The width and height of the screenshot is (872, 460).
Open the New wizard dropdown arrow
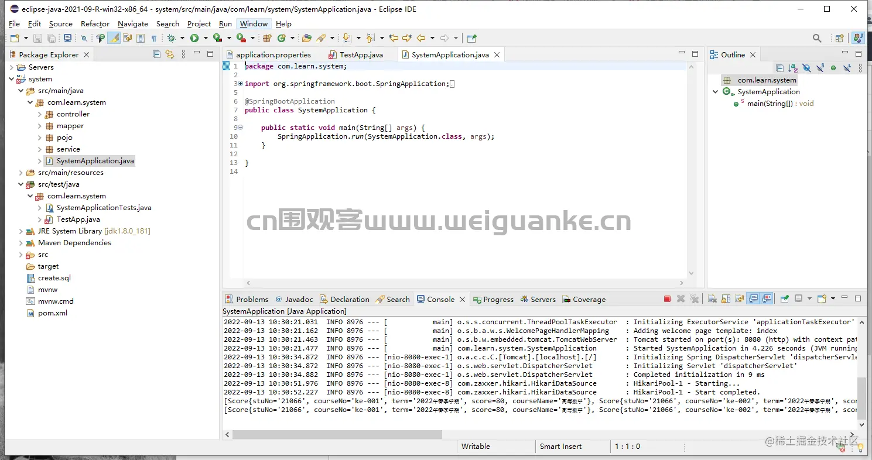(x=25, y=38)
